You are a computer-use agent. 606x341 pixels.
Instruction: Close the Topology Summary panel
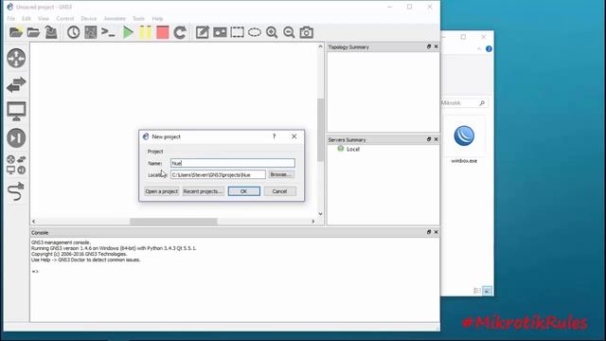[x=436, y=46]
